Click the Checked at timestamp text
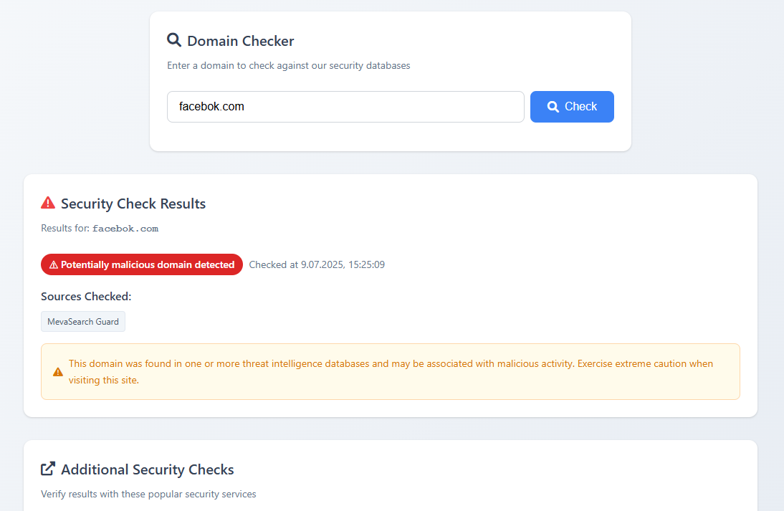Viewport: 784px width, 511px height. [x=317, y=264]
